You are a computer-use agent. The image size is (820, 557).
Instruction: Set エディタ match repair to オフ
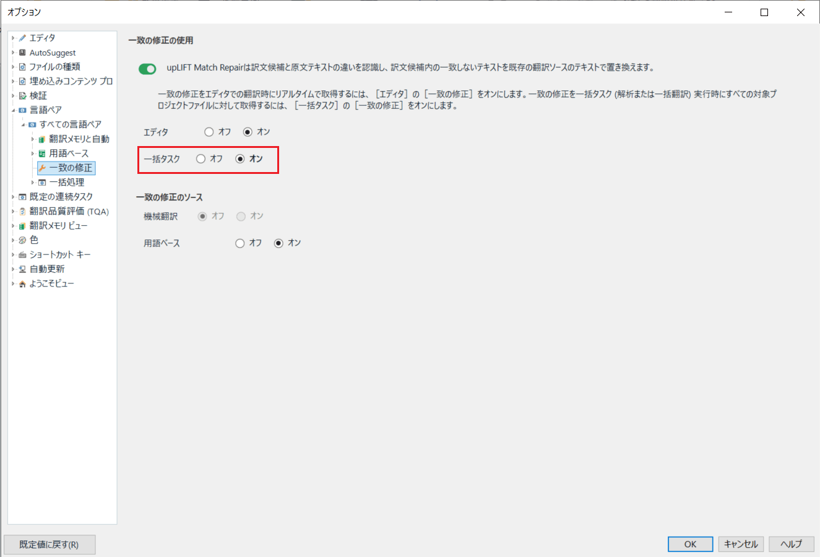[x=209, y=132]
